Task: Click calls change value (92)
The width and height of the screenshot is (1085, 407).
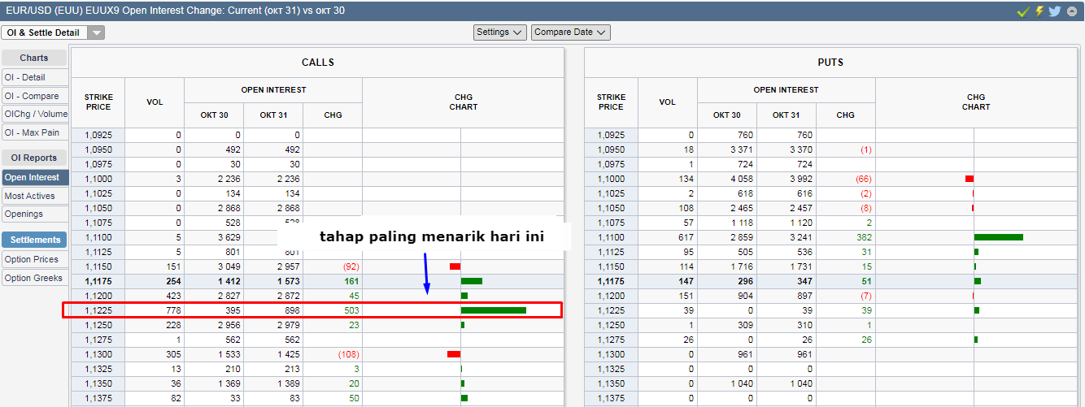Action: (349, 266)
